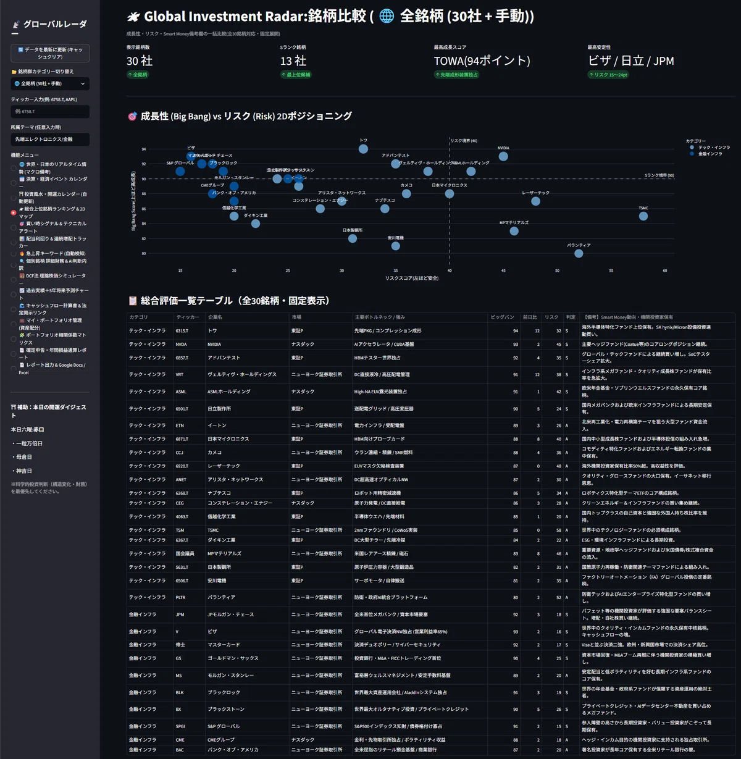This screenshot has height=759, width=741.
Task: Click the ↑最上位候補 badge under Sランク銘柄
Action: point(296,75)
